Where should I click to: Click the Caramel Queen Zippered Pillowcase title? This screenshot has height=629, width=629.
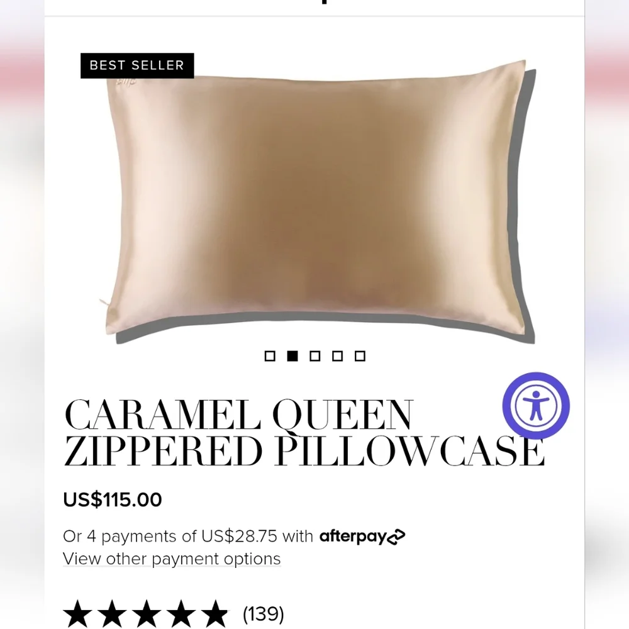(304, 433)
